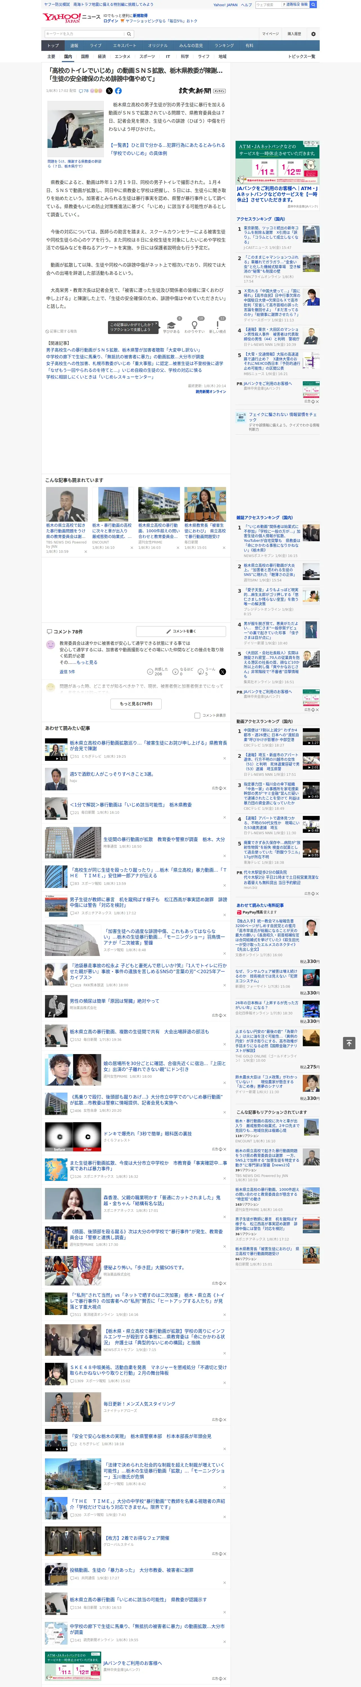Image resolution: width=361 pixels, height=1687 pixels.
Task: Open the みんなの意見 tab
Action: click(x=191, y=45)
